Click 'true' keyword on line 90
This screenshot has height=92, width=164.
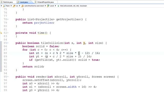coord(95,60)
